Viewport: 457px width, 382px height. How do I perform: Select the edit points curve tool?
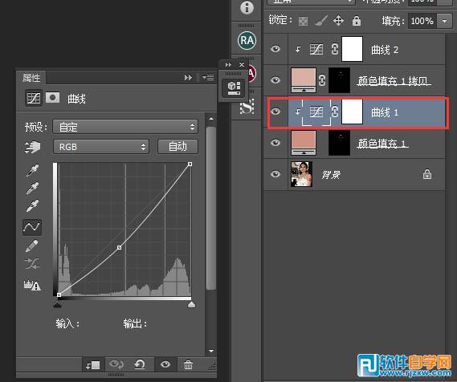coord(32,227)
